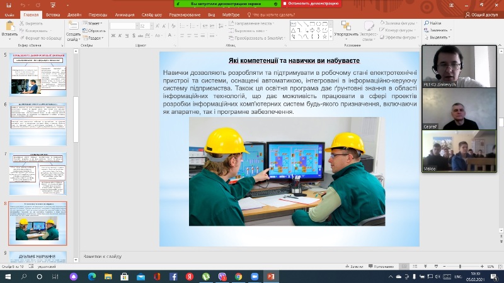Select the star shape in shapes gallery
The height and width of the screenshot is (283, 504).
coord(324,36)
